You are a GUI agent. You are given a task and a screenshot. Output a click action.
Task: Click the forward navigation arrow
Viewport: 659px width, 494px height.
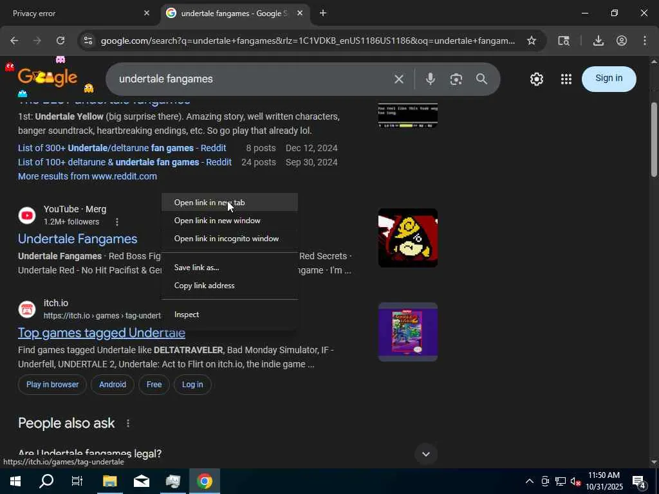point(37,41)
